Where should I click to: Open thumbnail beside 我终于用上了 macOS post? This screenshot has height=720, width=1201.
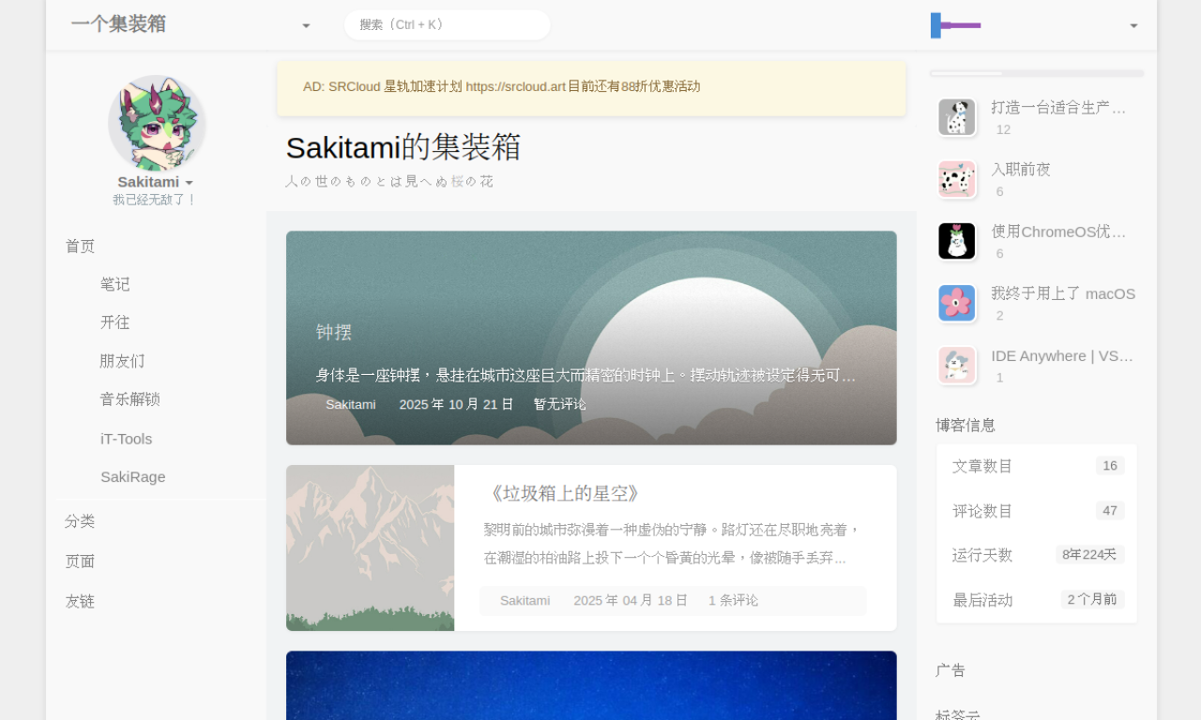point(957,303)
